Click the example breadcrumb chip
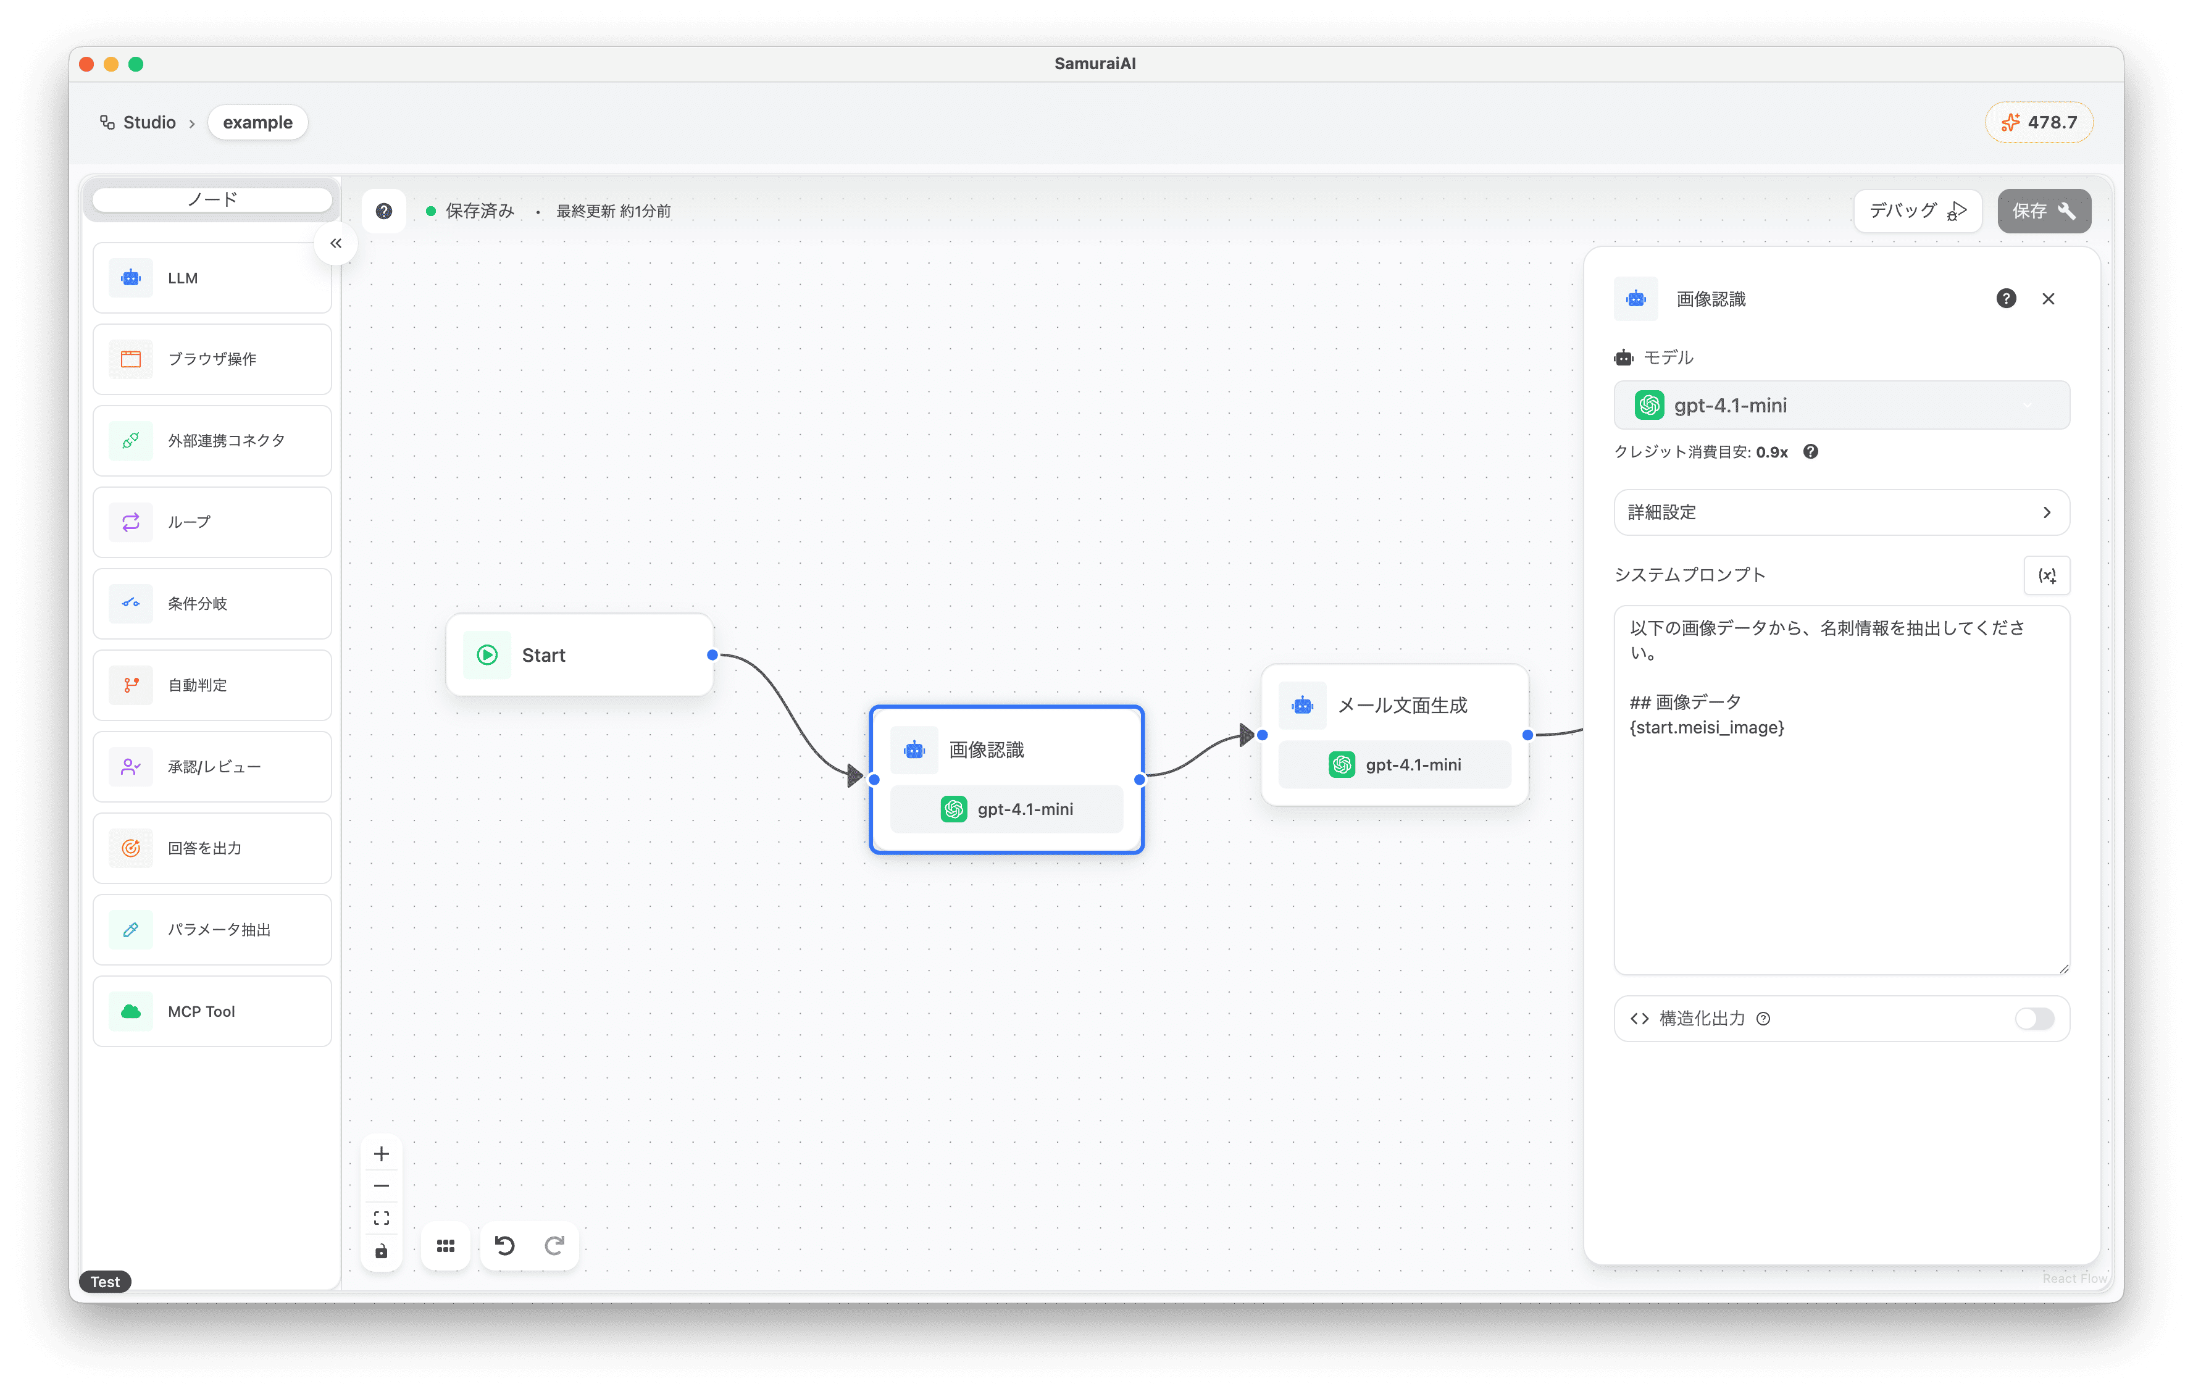Viewport: 2193px width, 1394px height. [x=257, y=122]
